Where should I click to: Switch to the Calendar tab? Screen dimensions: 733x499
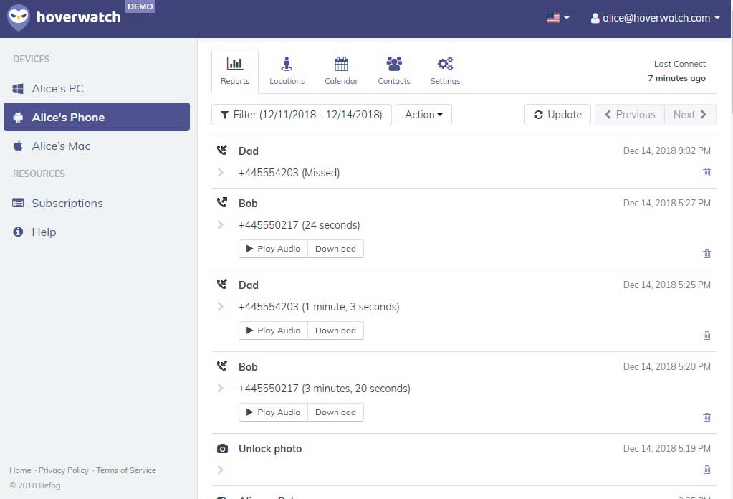[x=341, y=72]
